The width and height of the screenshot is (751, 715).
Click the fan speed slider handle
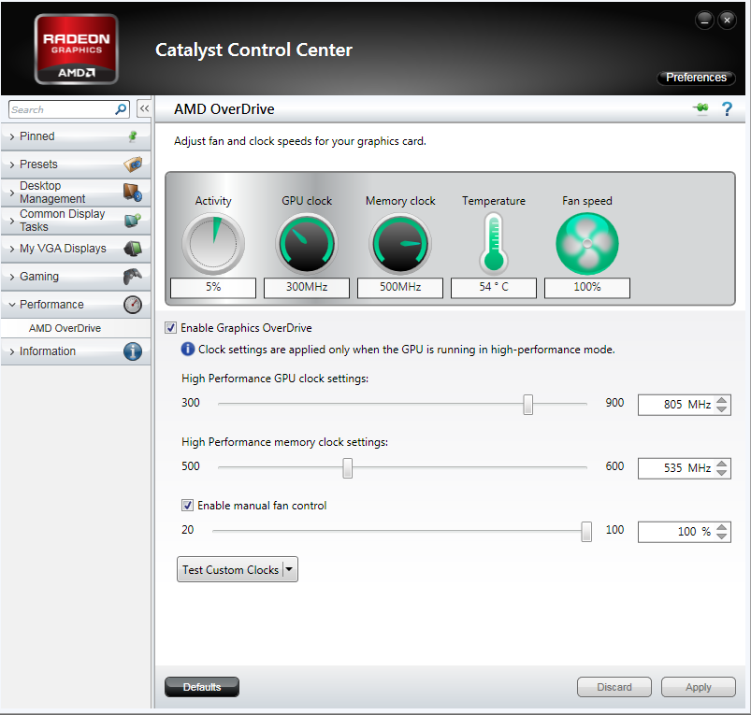tap(585, 532)
